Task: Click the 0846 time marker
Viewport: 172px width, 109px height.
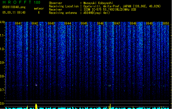Action: click(x=100, y=23)
